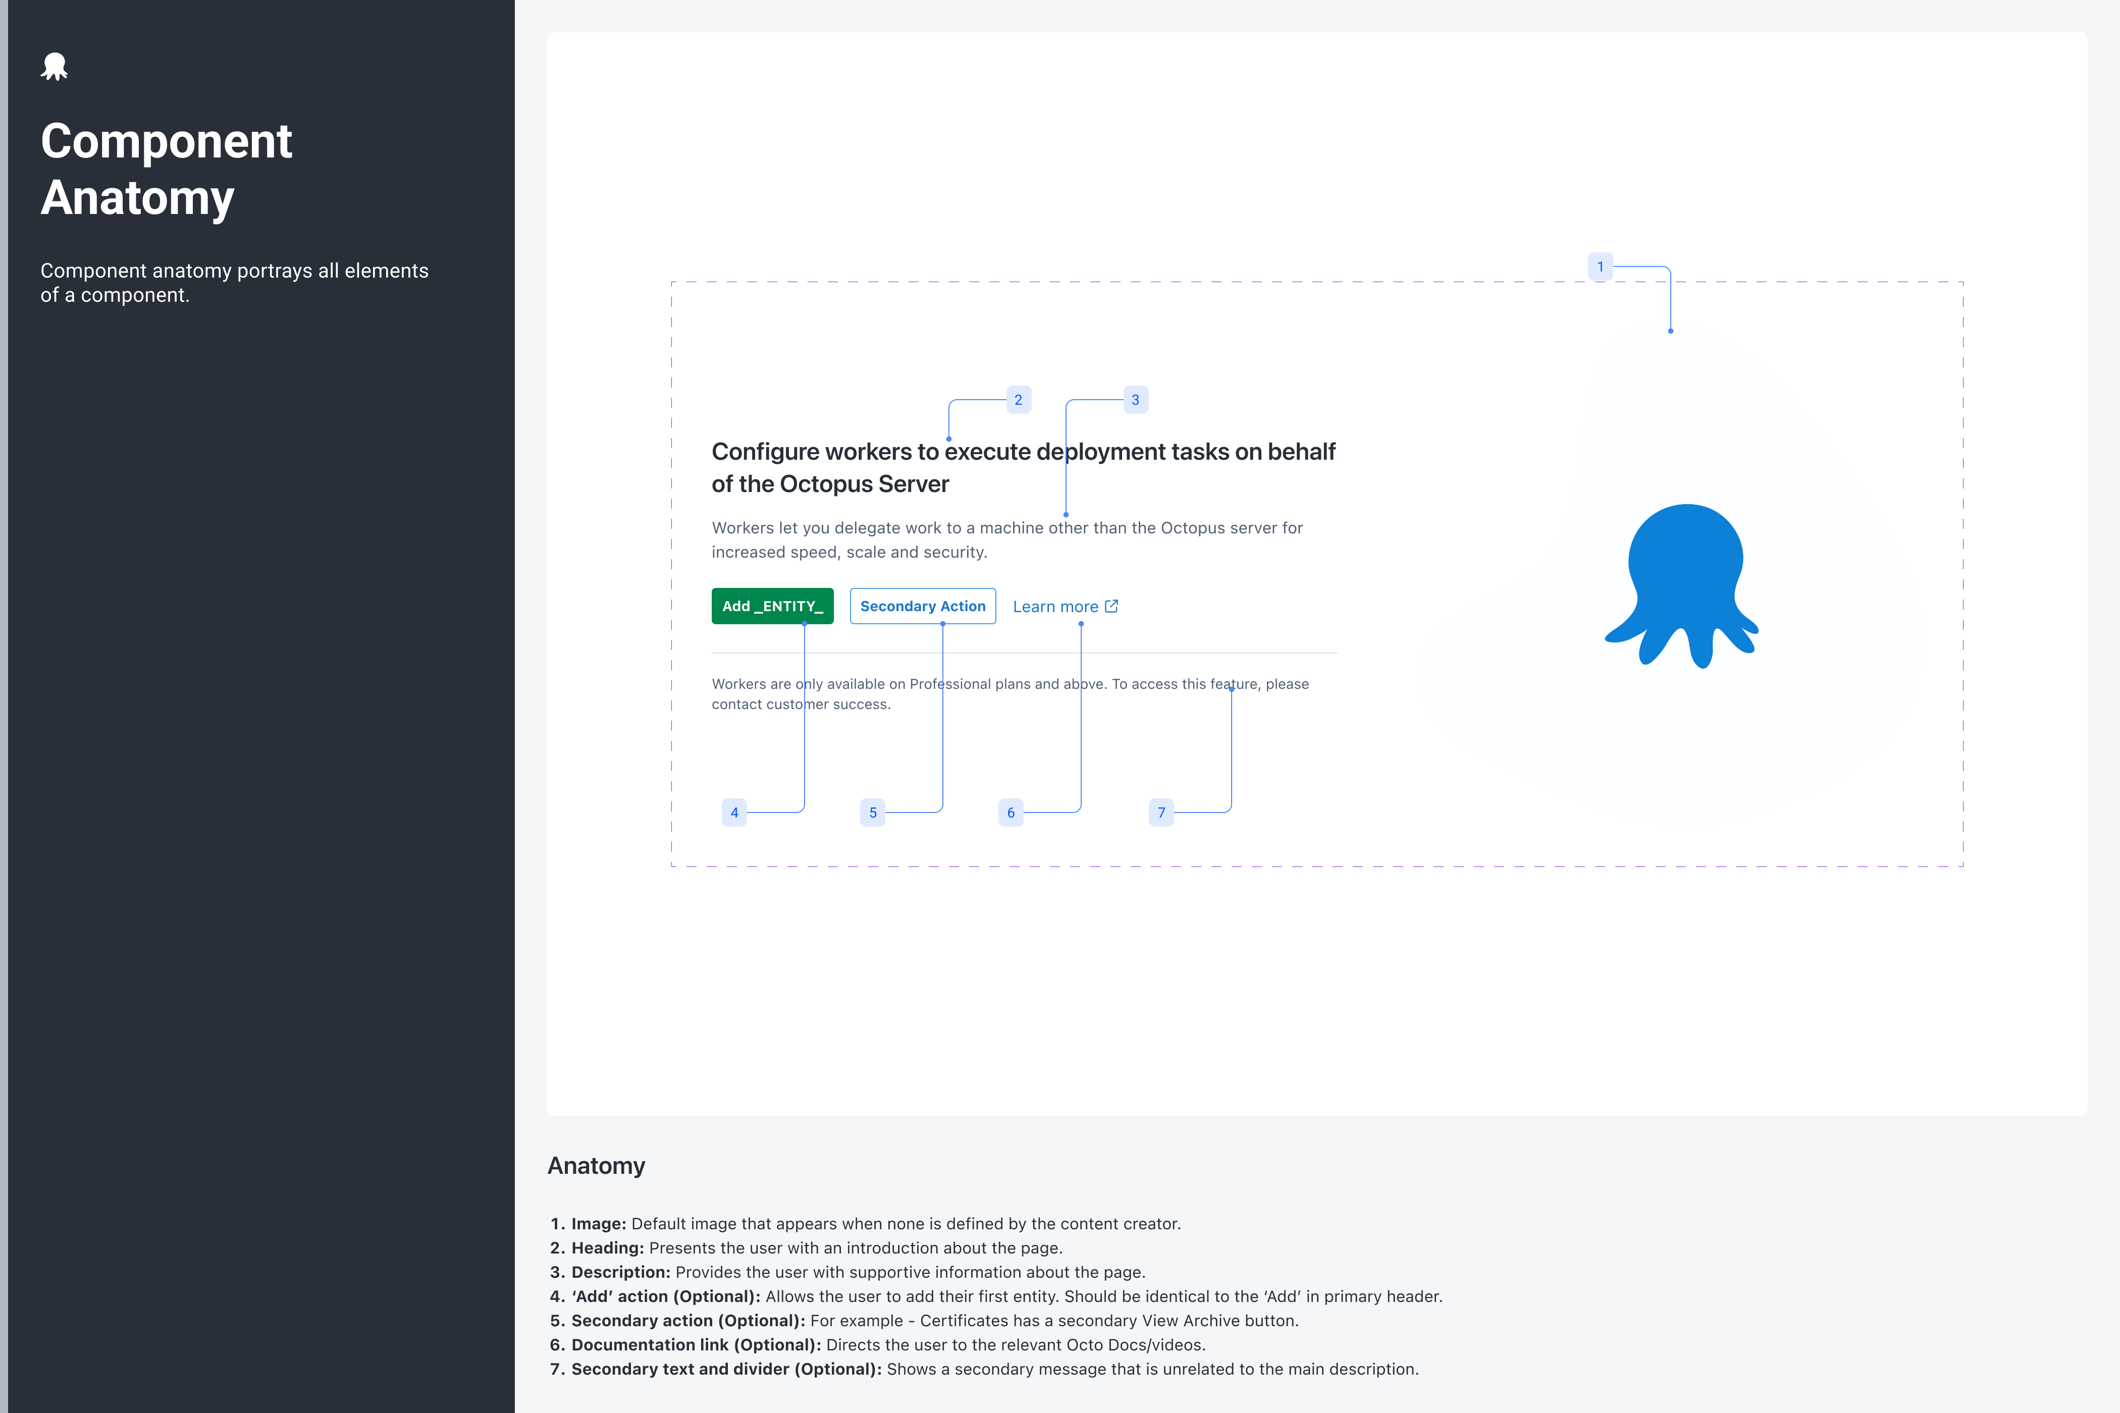Click the Component Anatomy sidebar title
This screenshot has height=1413, width=2120.
166,170
